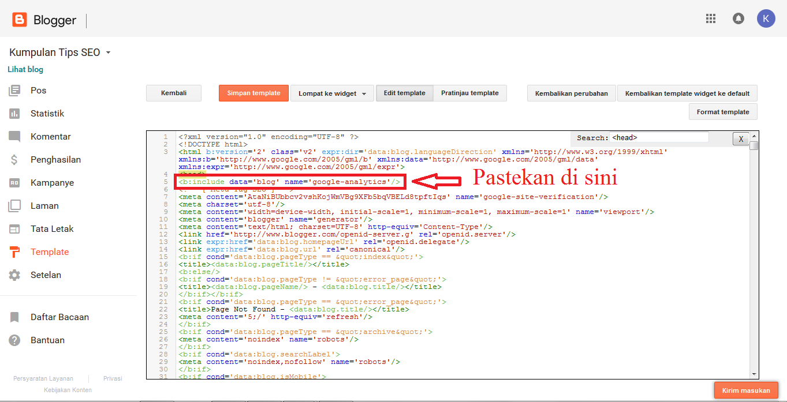Image resolution: width=787 pixels, height=402 pixels.
Task: Open the Google apps grid
Action: pos(711,18)
